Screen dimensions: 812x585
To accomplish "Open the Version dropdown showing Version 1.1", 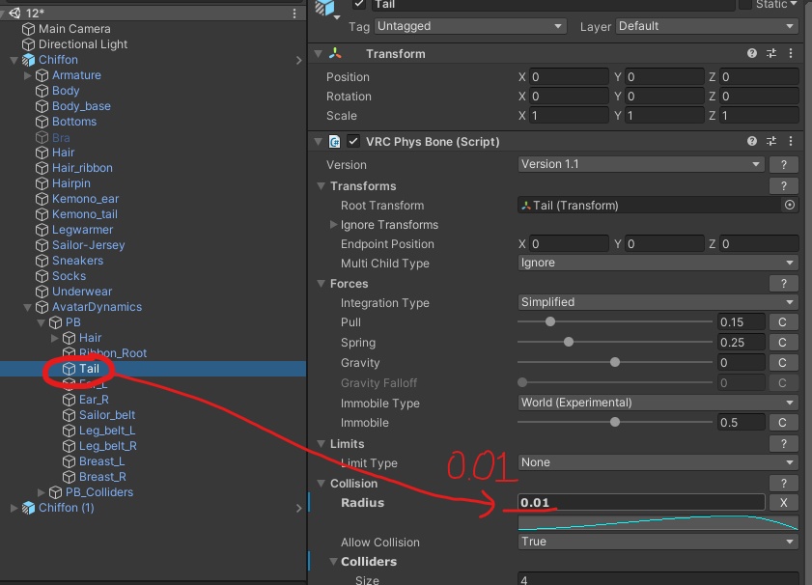I will (x=640, y=164).
